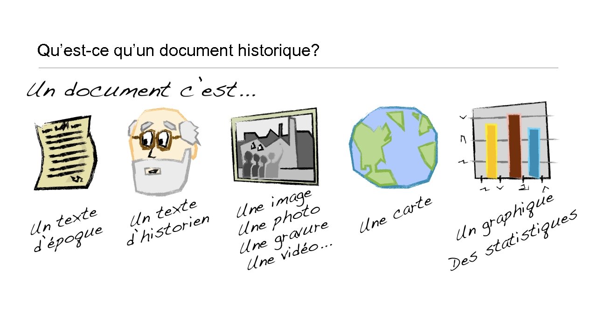Click the brown bar in the chart
The height and width of the screenshot is (336, 597).
(514, 146)
